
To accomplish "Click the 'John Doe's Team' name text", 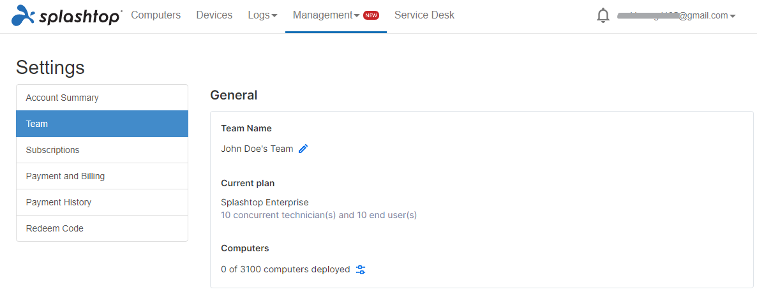I will (x=257, y=149).
